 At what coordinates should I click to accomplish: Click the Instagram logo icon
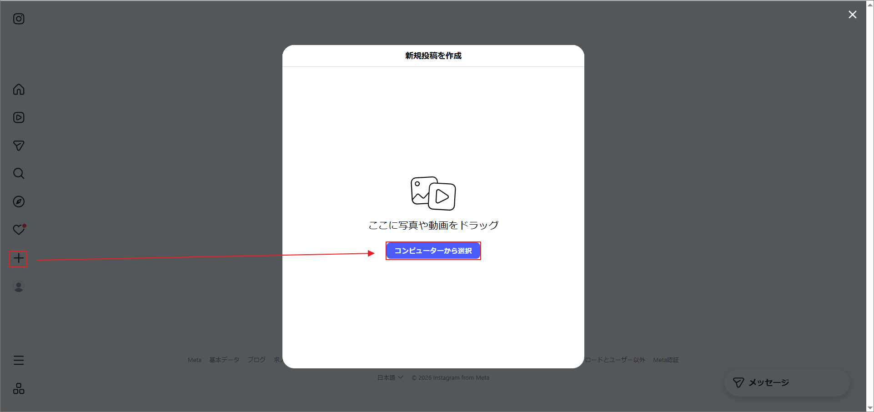[19, 19]
